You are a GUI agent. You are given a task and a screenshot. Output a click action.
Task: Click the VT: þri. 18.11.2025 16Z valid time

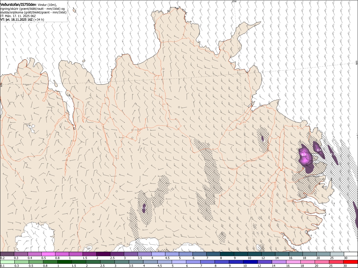pyautogui.click(x=16, y=20)
